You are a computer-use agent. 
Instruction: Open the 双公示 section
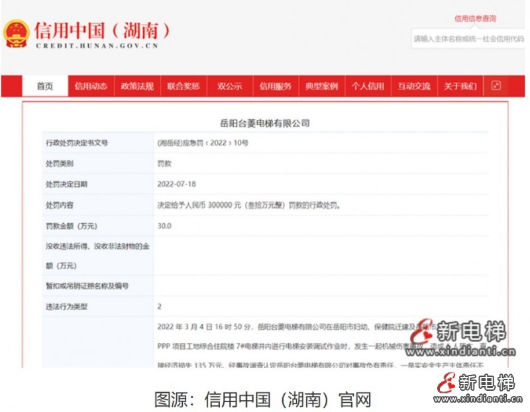(229, 87)
